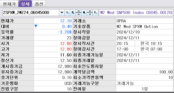Click the 유지증거금 value 12,980

65,72
